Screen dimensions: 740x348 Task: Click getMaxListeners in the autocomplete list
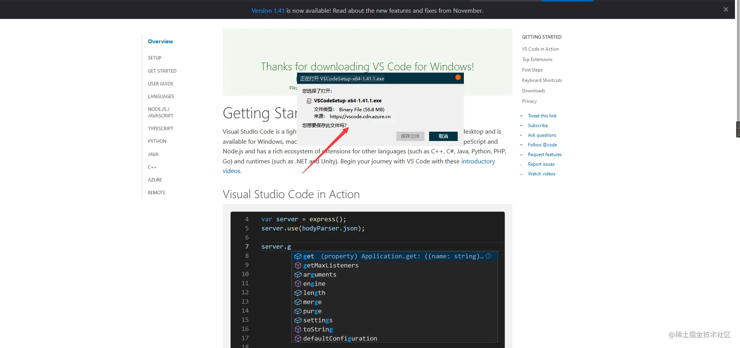[x=331, y=265]
